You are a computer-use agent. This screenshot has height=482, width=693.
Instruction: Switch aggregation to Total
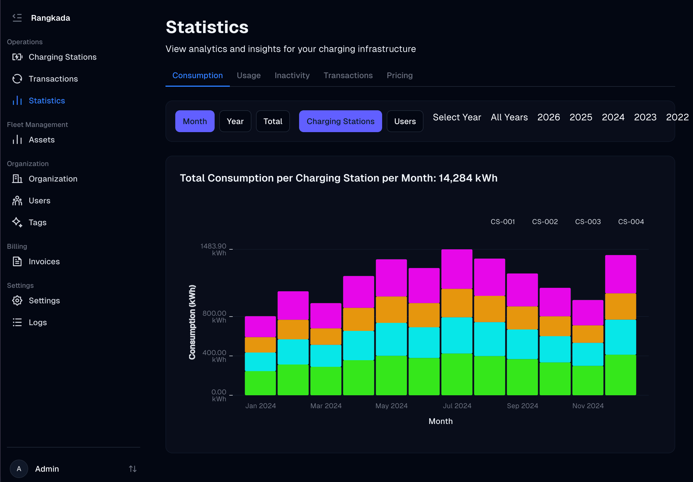coord(273,121)
